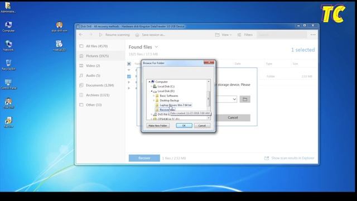Open the Network desktop icon
The width and height of the screenshot is (357, 201).
(x=8, y=46)
